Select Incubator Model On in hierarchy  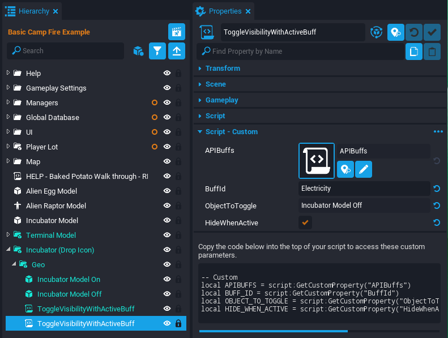tap(69, 279)
